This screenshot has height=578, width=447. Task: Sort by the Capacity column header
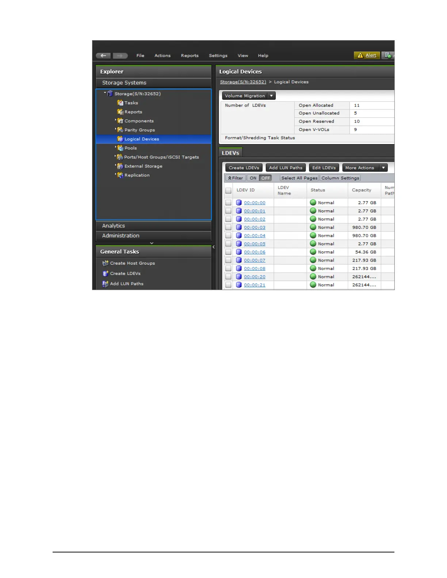point(362,190)
